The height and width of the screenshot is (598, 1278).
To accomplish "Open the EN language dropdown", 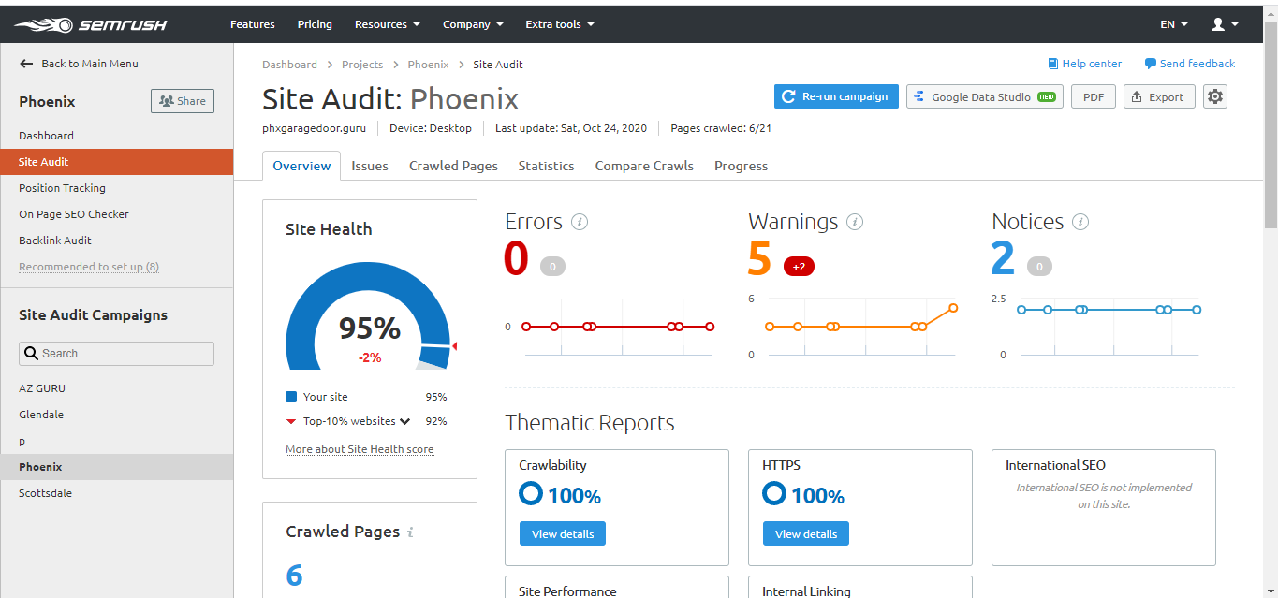I will pos(1173,24).
